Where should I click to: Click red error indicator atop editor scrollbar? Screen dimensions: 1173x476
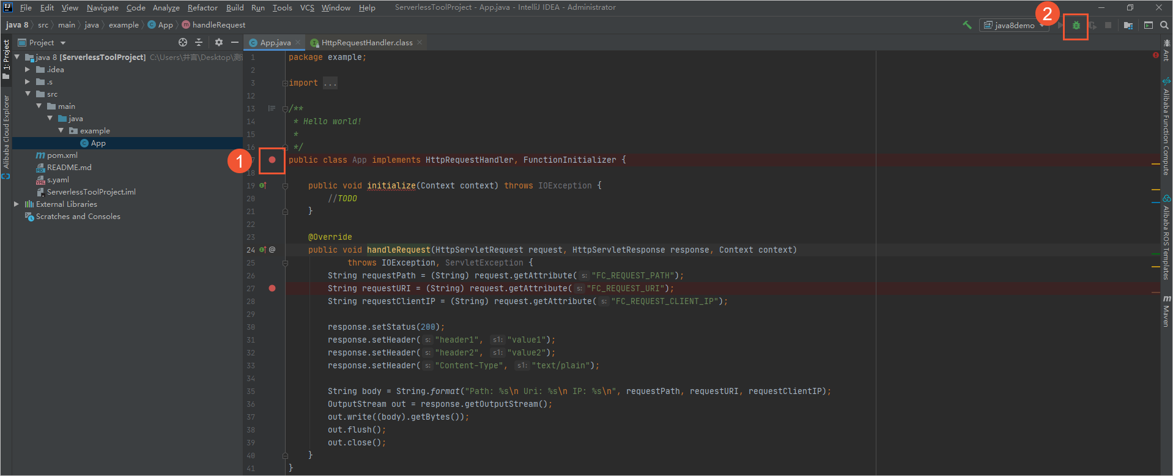[1155, 55]
